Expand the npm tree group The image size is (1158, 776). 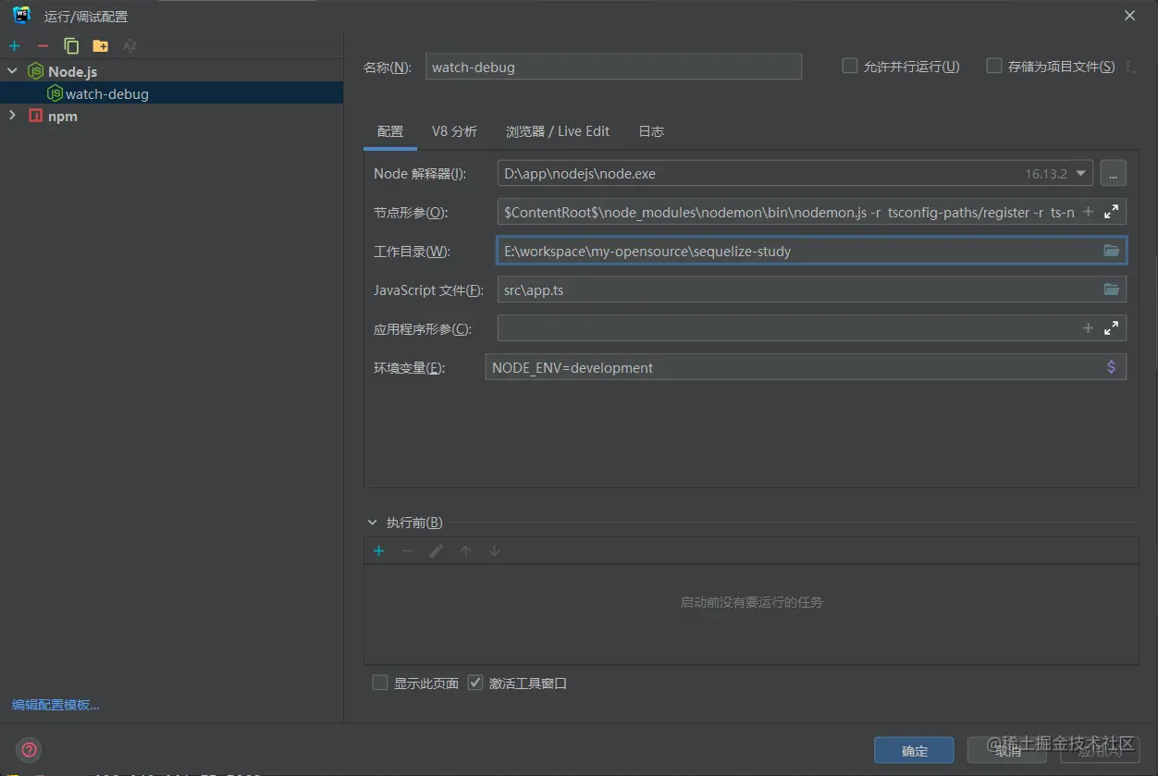point(12,116)
